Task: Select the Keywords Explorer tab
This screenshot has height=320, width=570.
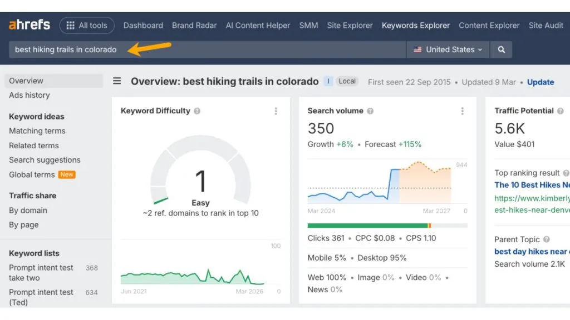Action: pyautogui.click(x=415, y=26)
